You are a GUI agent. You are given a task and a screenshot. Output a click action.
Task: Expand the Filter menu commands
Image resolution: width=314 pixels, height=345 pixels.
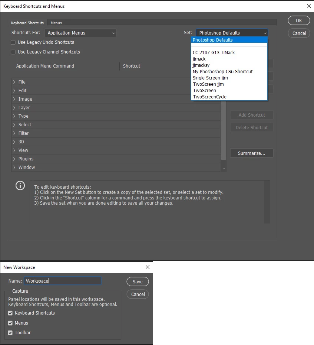14,133
